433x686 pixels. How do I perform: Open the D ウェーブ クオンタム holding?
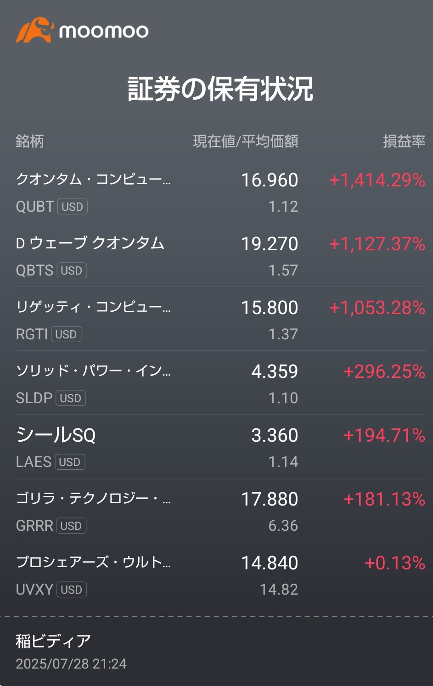(220, 255)
